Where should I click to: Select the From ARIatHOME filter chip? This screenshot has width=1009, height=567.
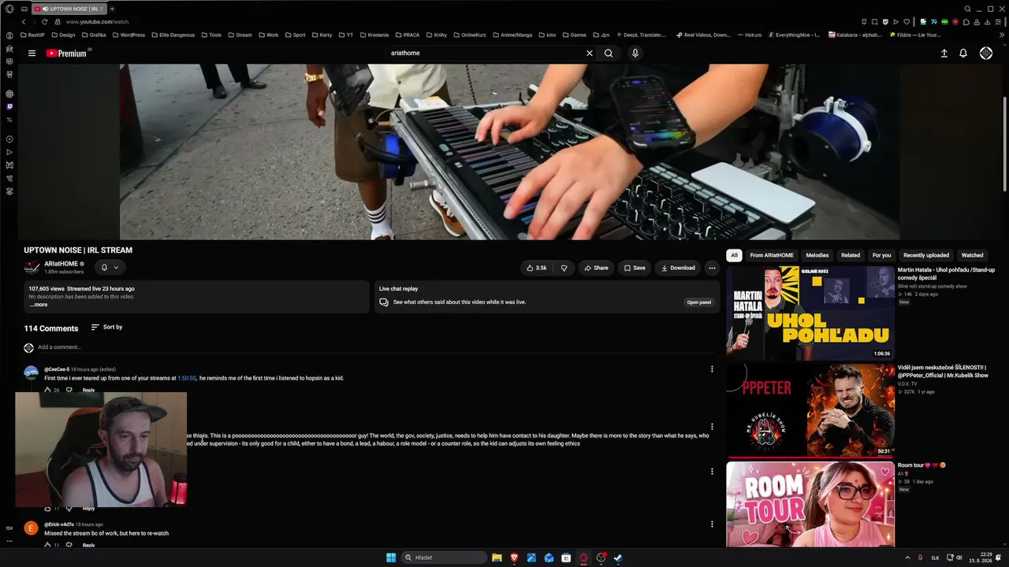click(x=772, y=255)
